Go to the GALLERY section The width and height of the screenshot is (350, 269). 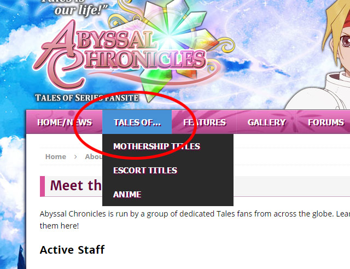[266, 122]
